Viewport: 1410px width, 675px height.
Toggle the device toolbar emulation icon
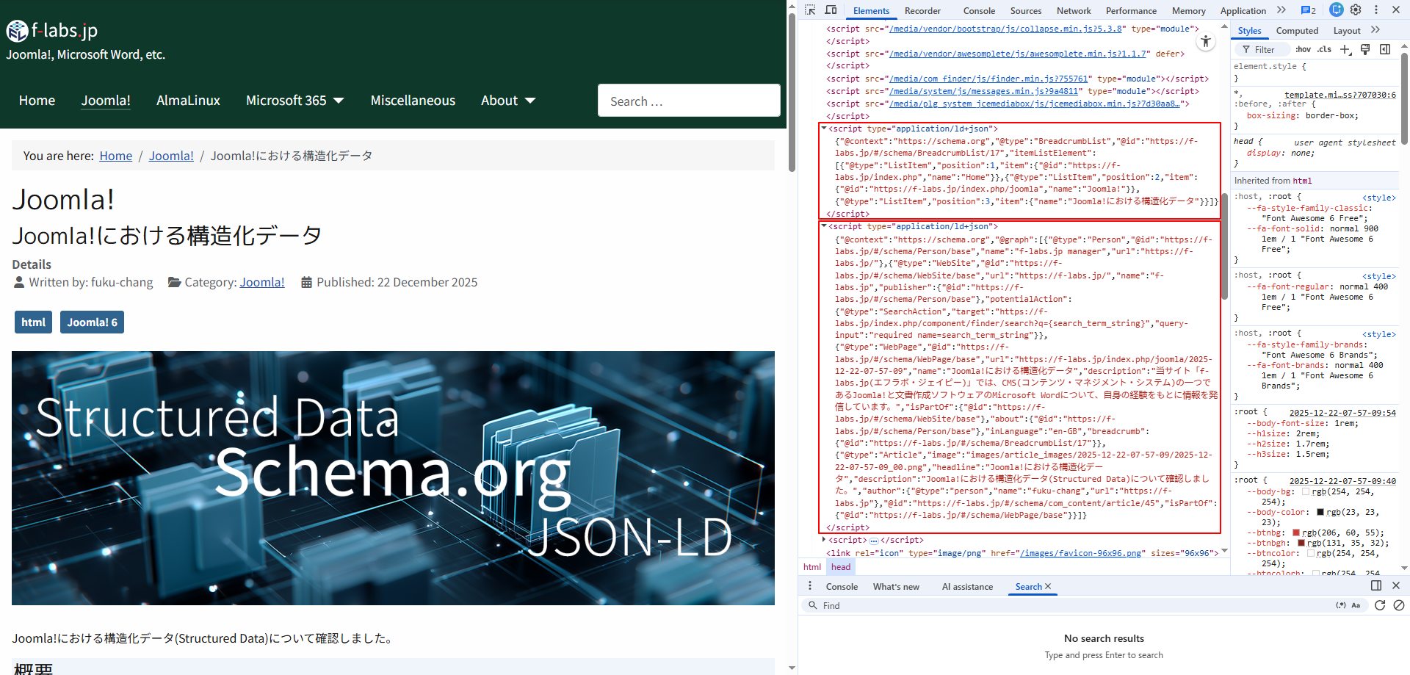pyautogui.click(x=831, y=10)
